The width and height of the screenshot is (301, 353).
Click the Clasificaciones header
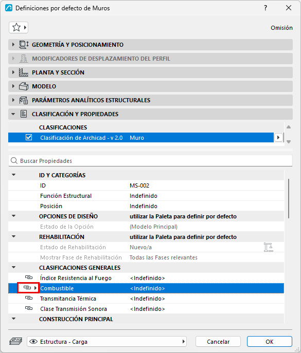[63, 127]
